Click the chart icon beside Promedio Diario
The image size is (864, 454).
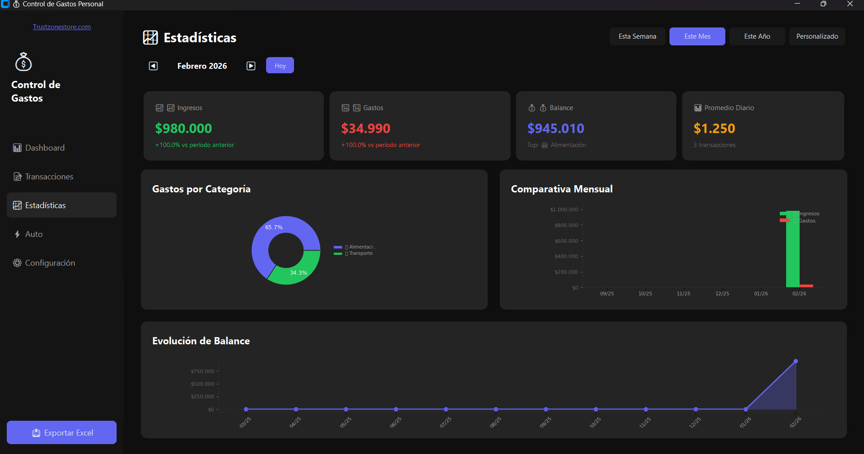[697, 107]
